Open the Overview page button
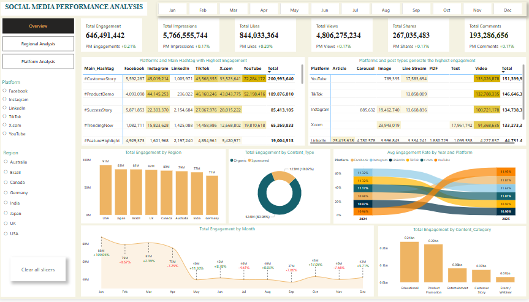Image resolution: width=529 pixels, height=302 pixels. click(38, 26)
